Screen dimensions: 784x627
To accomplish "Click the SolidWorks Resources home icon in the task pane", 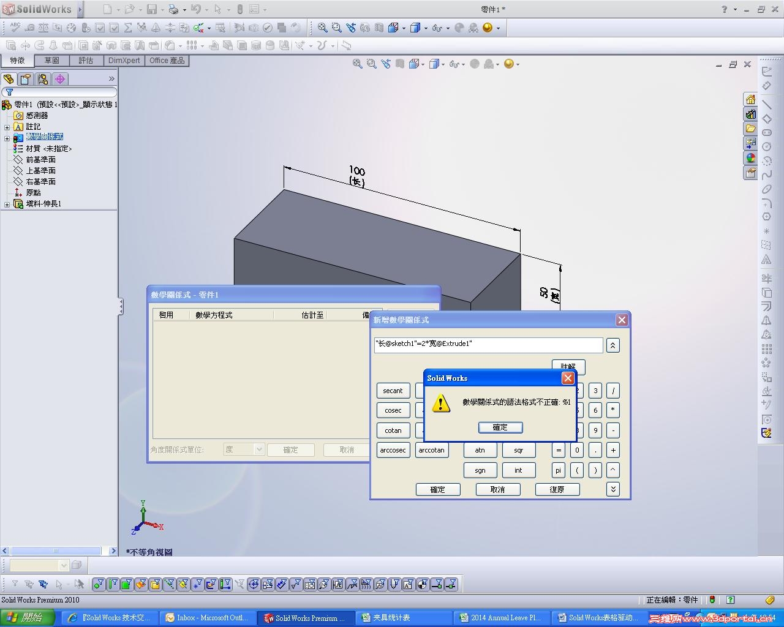I will tap(750, 100).
